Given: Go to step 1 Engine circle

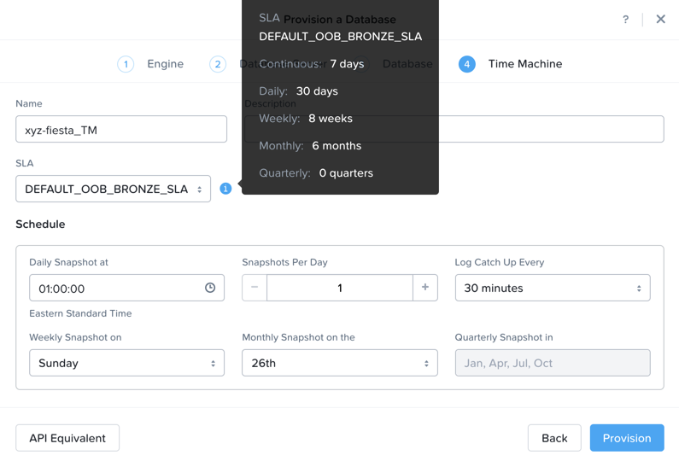Looking at the screenshot, I should [x=126, y=64].
